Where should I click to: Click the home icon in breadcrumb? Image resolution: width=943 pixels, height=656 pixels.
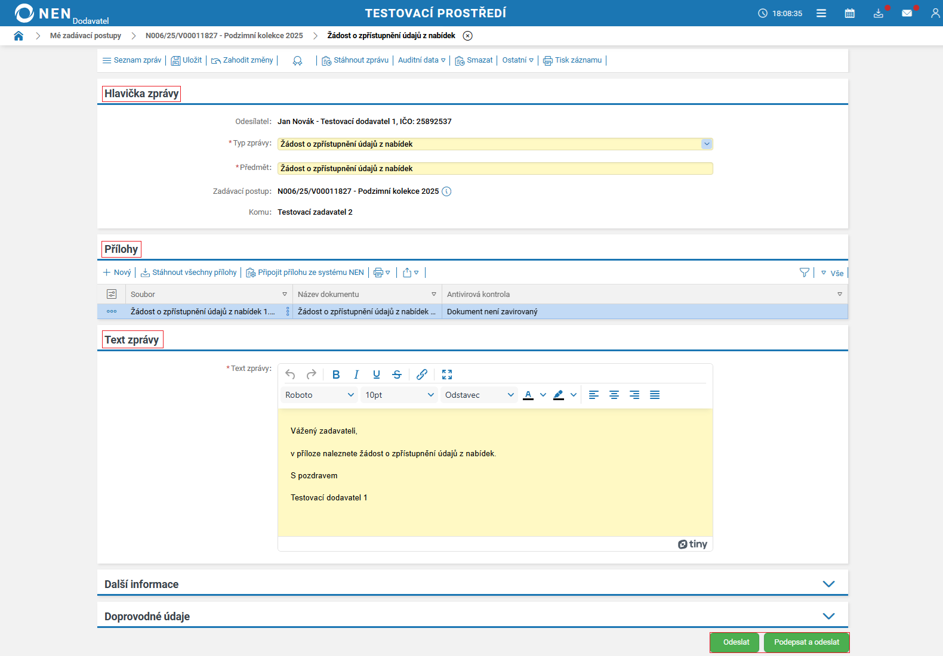pos(19,36)
